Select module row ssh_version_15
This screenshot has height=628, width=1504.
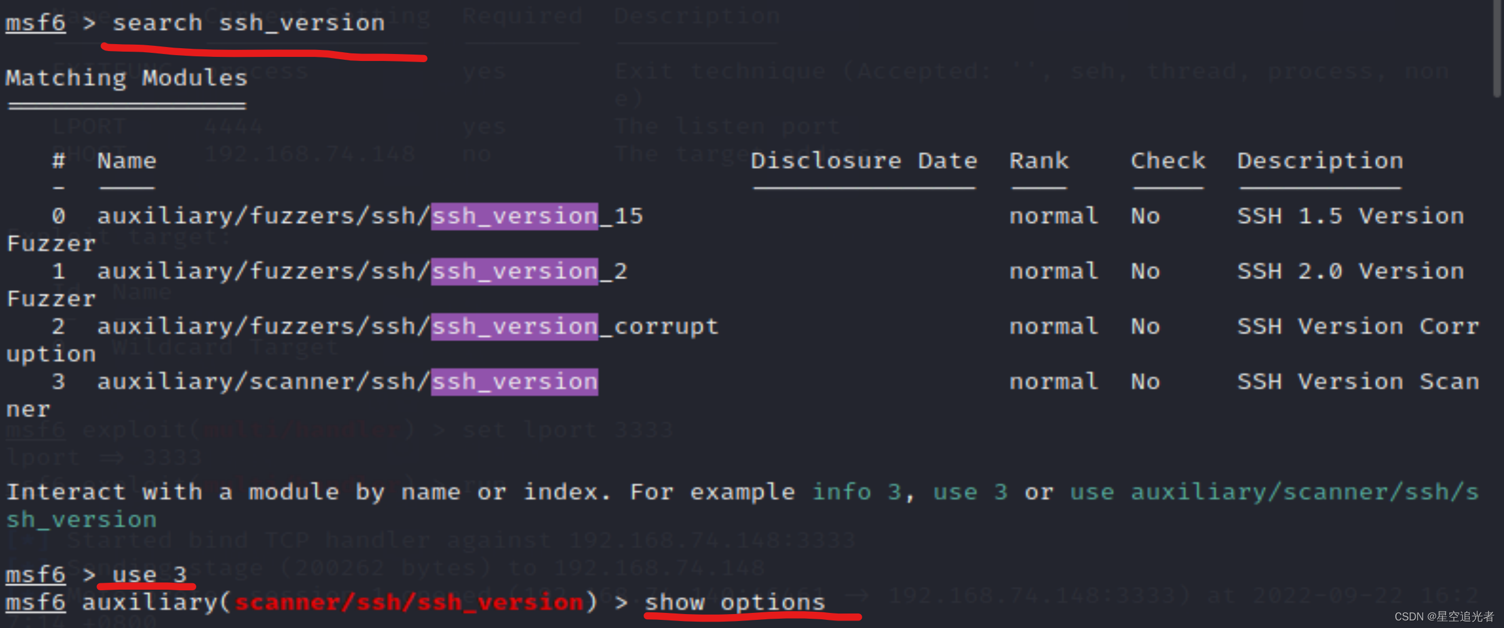coord(369,216)
